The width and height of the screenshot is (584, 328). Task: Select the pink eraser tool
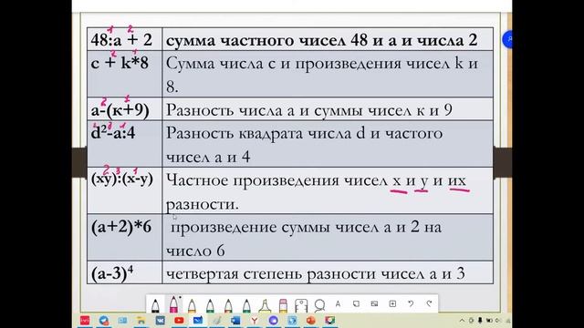(x=283, y=306)
